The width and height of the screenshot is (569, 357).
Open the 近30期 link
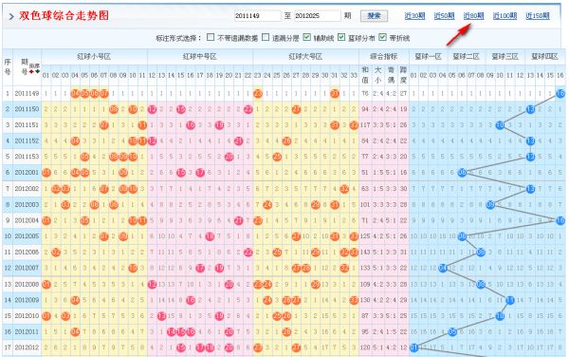pos(414,16)
